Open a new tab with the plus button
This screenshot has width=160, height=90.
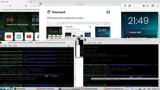31,2
